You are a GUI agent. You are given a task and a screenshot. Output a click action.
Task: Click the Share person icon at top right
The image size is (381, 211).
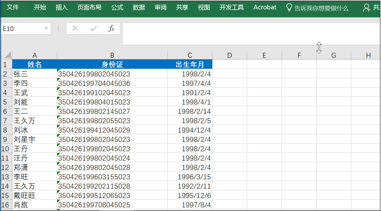pyautogui.click(x=367, y=8)
